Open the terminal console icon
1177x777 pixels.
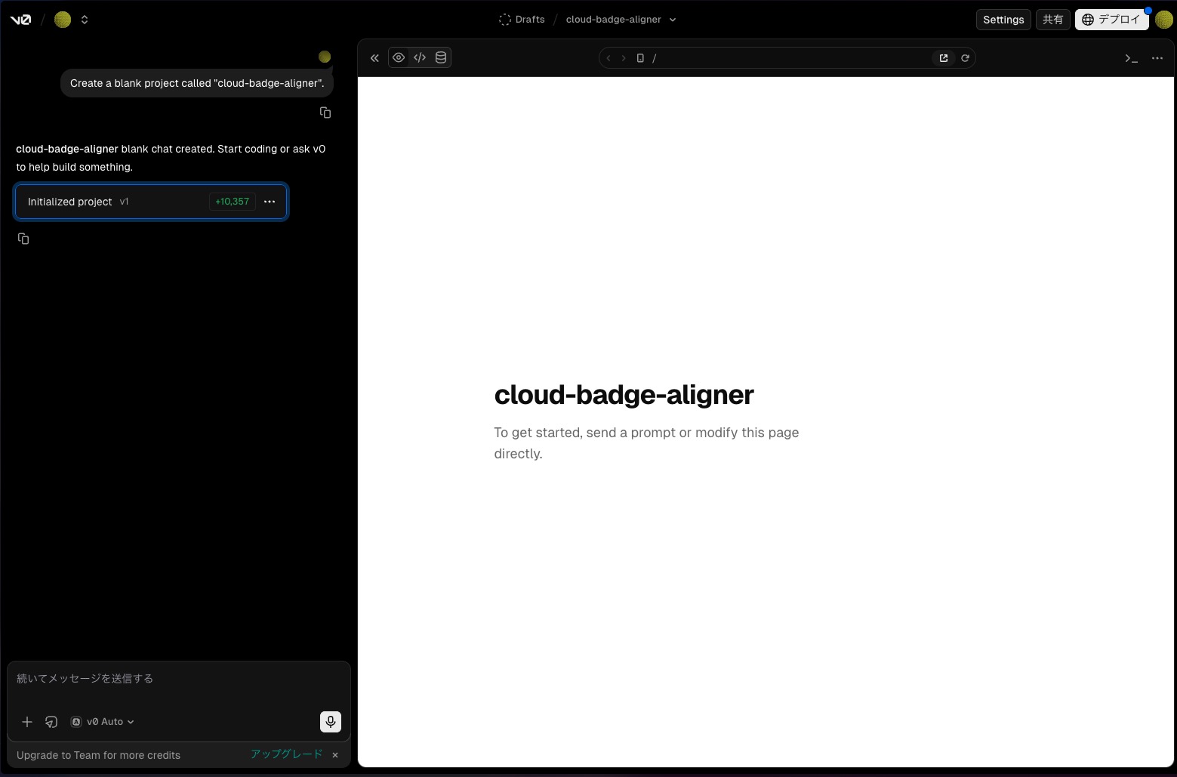pyautogui.click(x=1131, y=58)
